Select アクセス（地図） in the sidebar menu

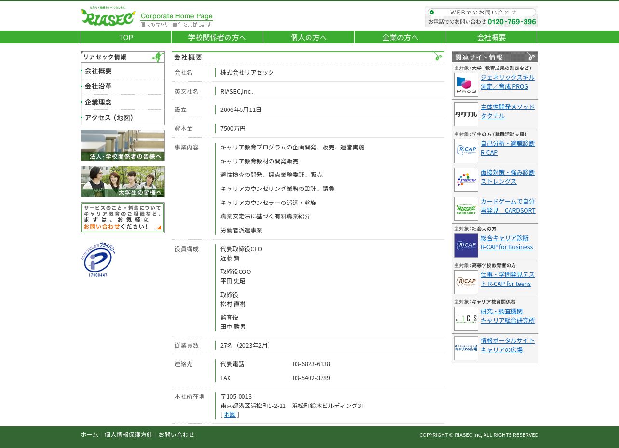click(x=122, y=118)
